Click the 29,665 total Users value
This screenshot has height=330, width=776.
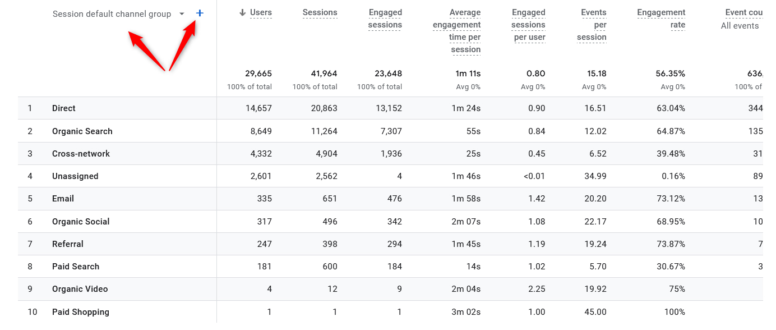258,74
